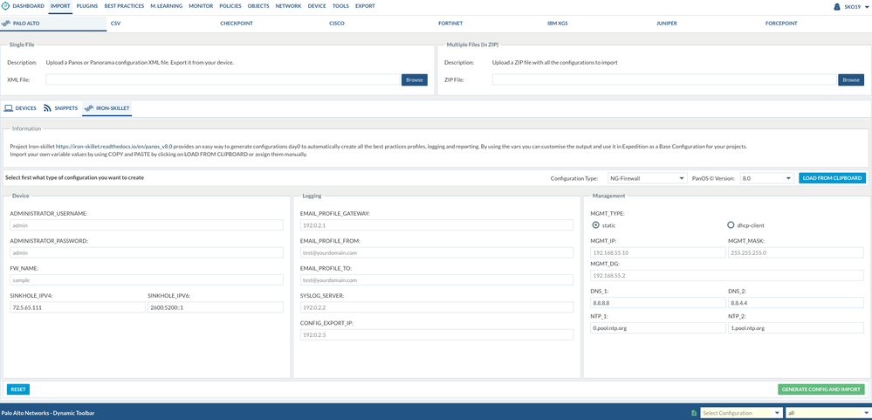Click Generate Config and Import button

coord(821,389)
